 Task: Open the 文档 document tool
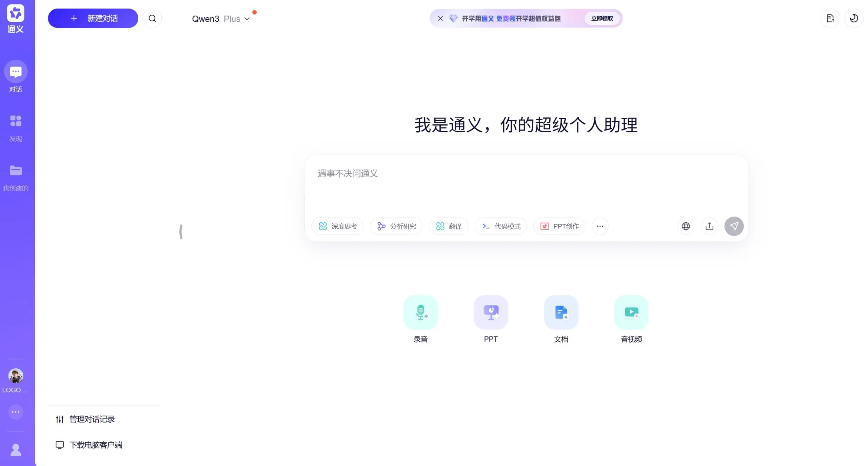point(561,319)
